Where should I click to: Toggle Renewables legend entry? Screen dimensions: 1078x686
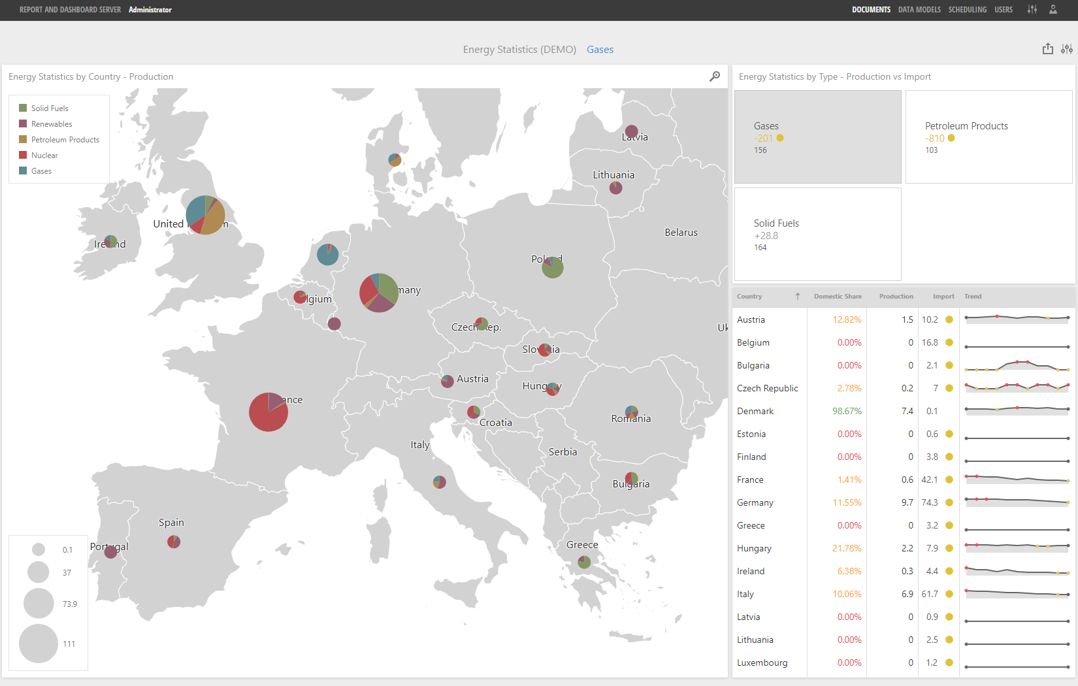(x=51, y=124)
